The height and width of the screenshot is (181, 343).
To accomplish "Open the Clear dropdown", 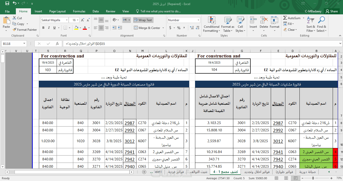I will coord(290,30).
